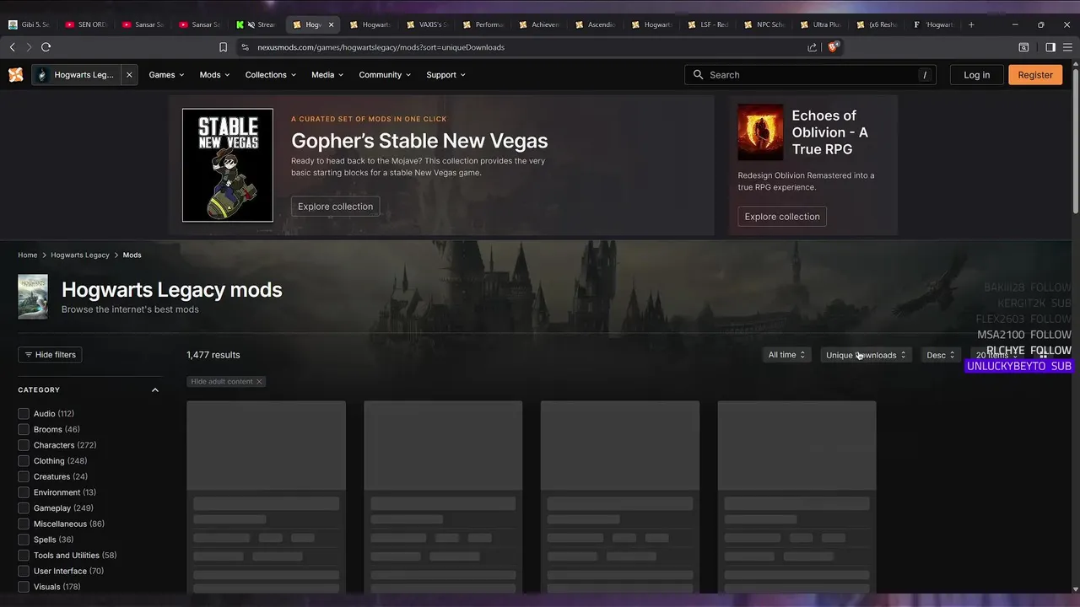The image size is (1080, 607).
Task: Click the browser forward arrow
Action: (x=28, y=47)
